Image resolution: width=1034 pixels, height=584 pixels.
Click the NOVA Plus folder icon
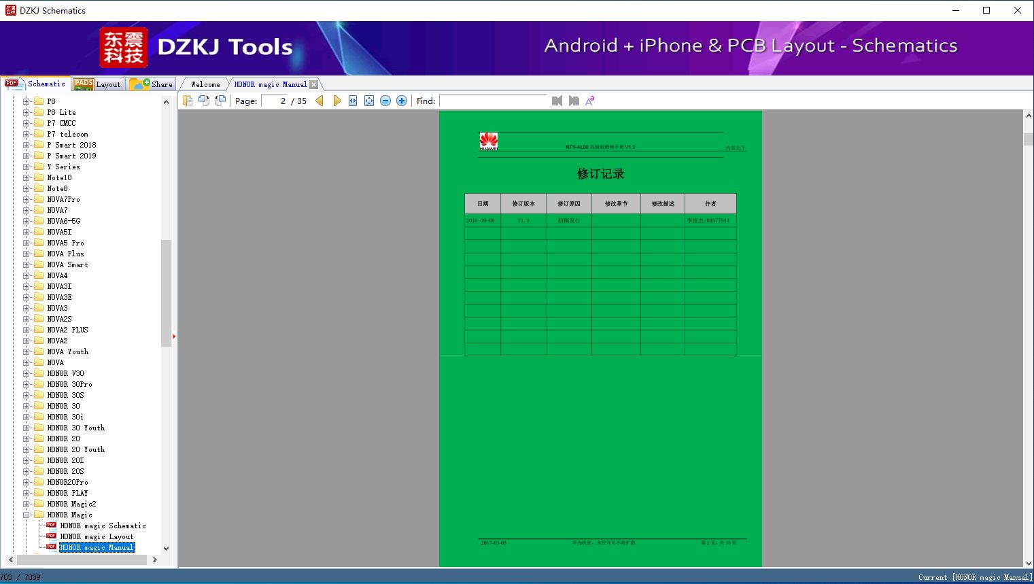(x=39, y=254)
